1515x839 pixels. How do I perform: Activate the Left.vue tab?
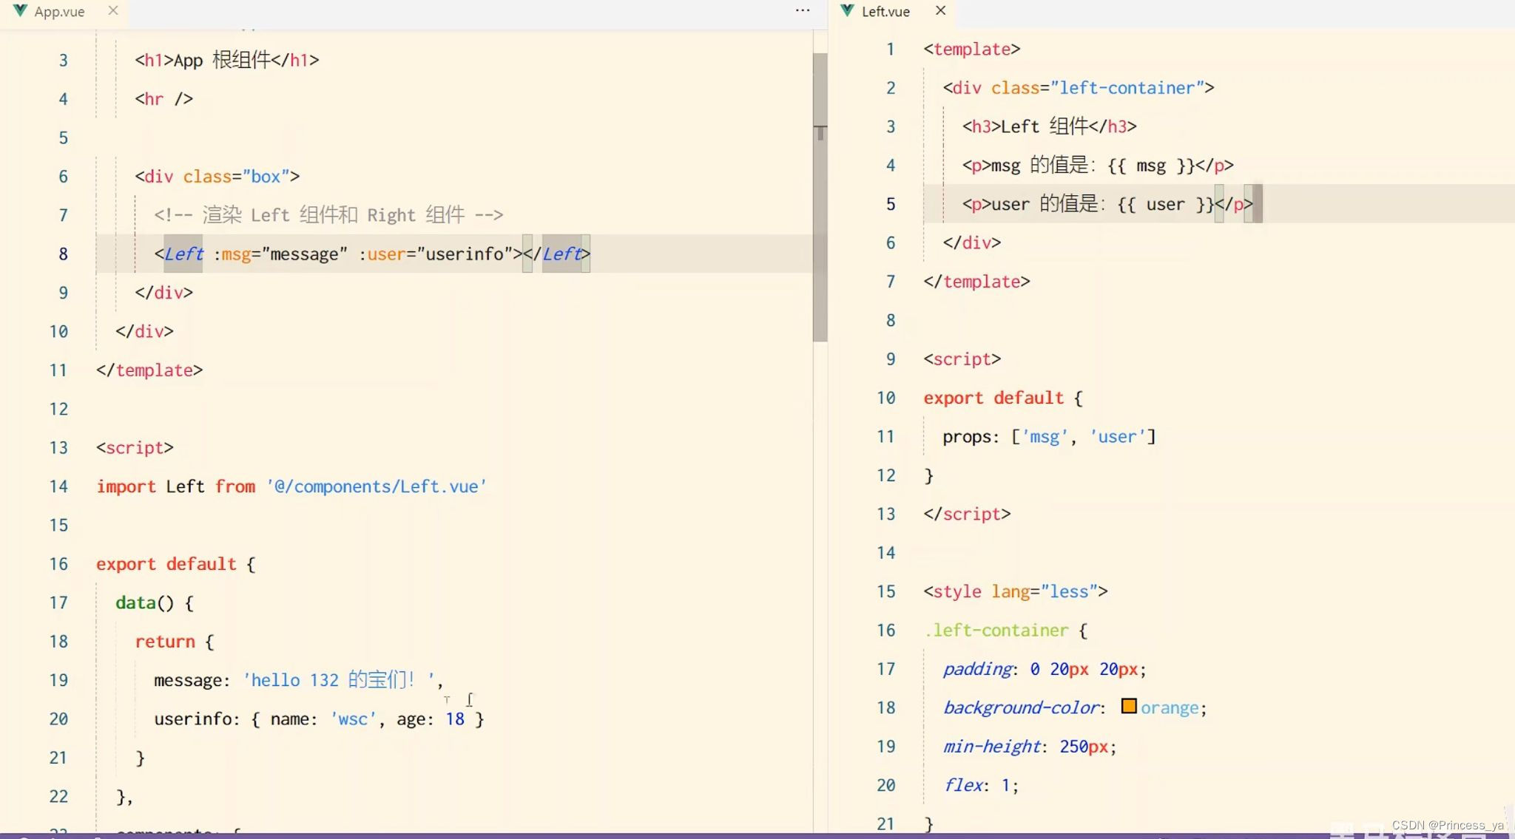coord(885,12)
